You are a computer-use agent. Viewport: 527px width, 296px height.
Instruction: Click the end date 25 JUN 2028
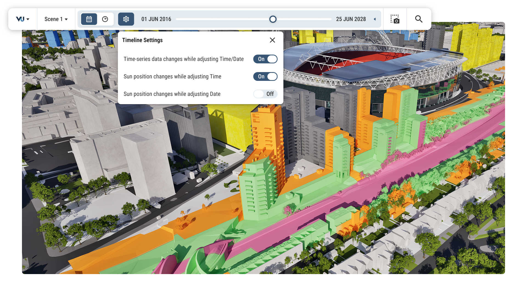[x=351, y=19]
